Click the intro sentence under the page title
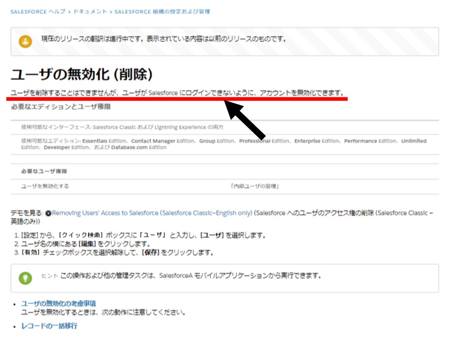455x340 pixels. [x=177, y=93]
